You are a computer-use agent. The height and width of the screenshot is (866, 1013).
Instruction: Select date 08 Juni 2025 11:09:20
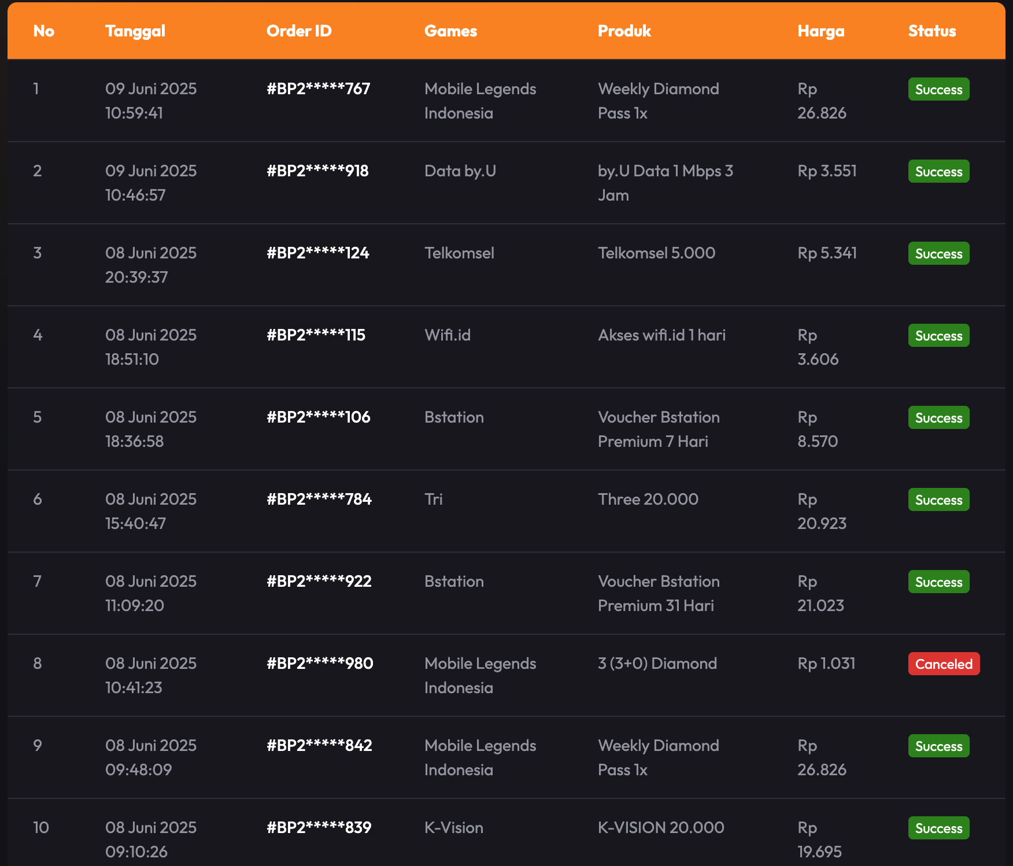coord(151,594)
